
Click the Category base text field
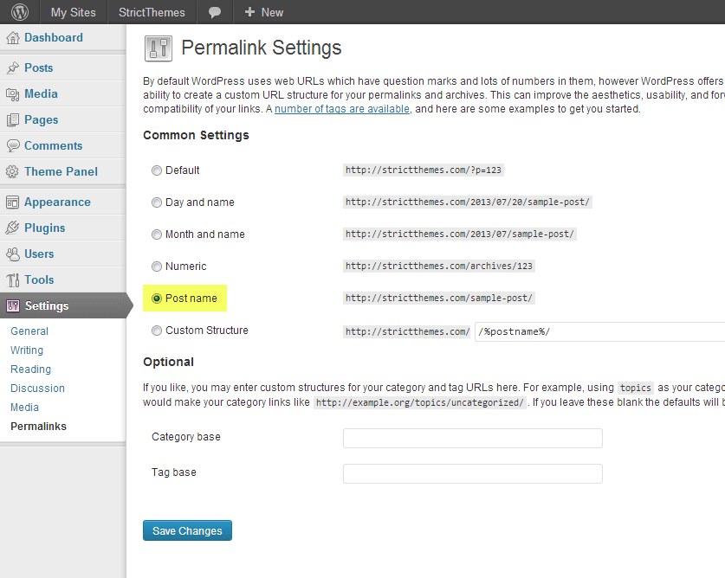pyautogui.click(x=472, y=438)
